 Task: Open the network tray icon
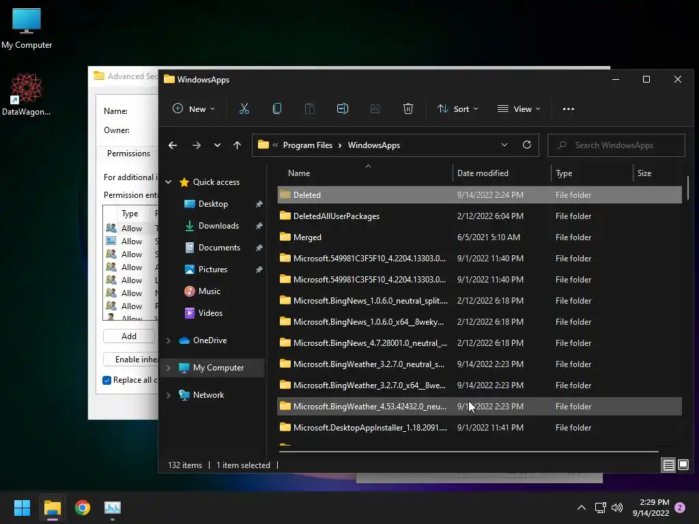coord(600,508)
